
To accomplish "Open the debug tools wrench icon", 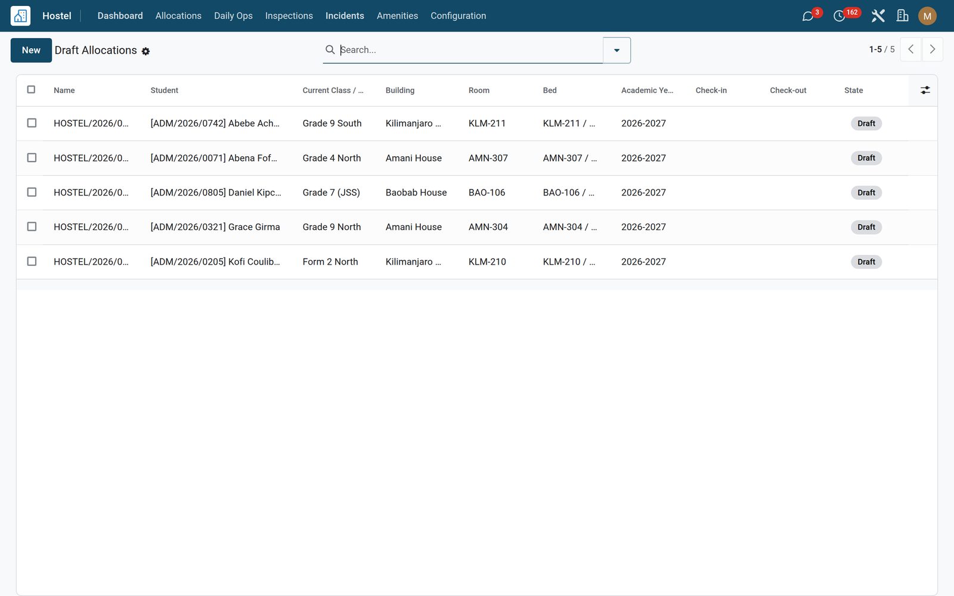I will (x=878, y=16).
